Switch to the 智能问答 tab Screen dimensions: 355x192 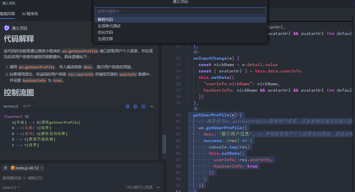pyautogui.click(x=8, y=14)
